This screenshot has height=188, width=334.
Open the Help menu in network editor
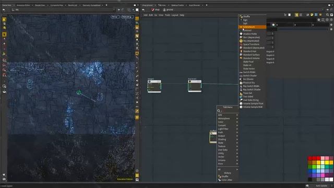click(x=182, y=15)
